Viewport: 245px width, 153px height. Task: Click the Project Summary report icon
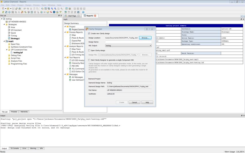point(70,29)
